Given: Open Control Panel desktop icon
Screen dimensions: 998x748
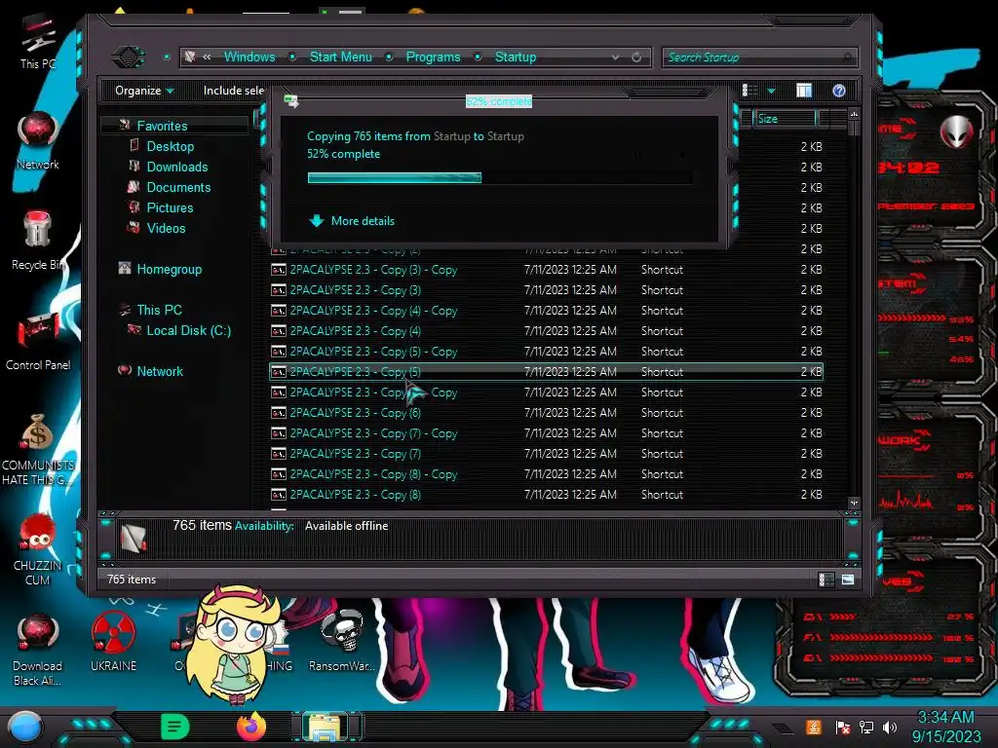Looking at the screenshot, I should tap(38, 341).
